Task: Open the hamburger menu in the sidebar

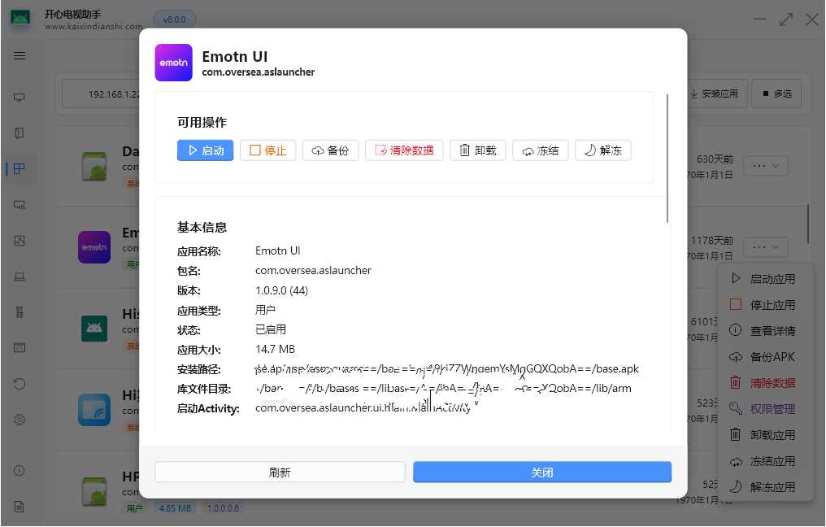Action: [x=18, y=55]
